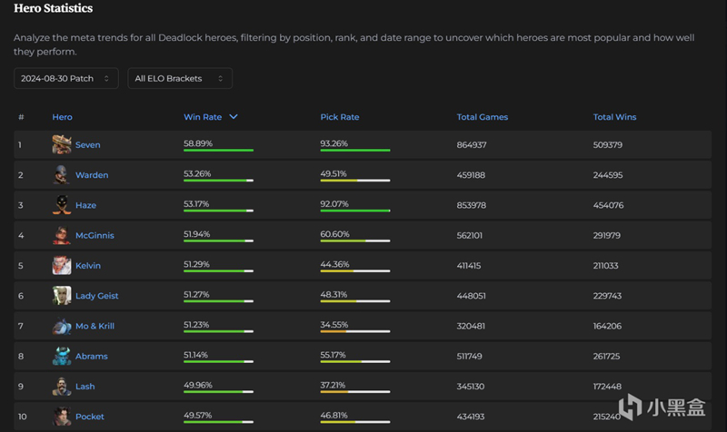Open the Abrams hero link

(x=92, y=356)
